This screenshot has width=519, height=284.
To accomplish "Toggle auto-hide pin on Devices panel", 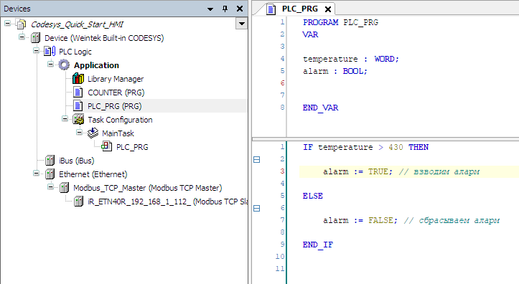I will click(x=225, y=9).
